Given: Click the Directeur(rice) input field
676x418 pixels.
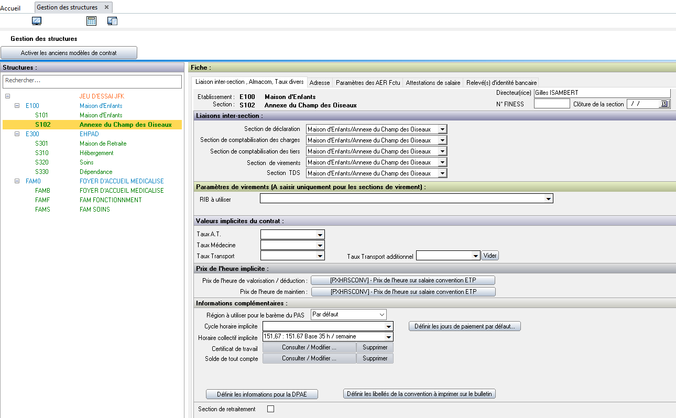Looking at the screenshot, I should pos(602,93).
